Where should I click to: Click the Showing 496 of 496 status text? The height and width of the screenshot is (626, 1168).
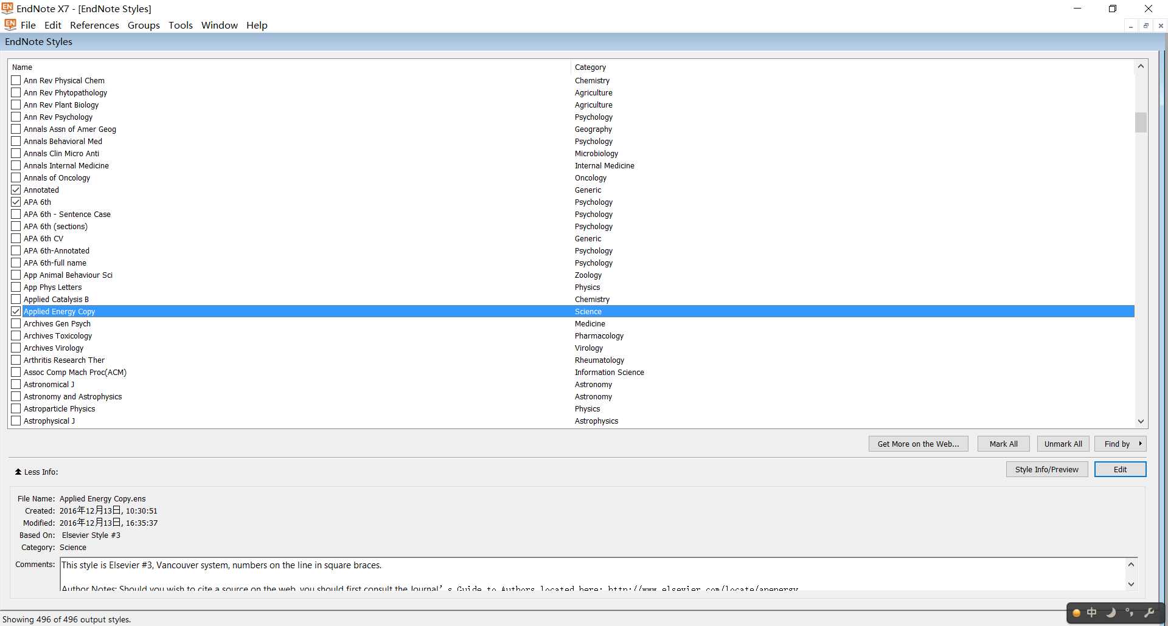(66, 619)
